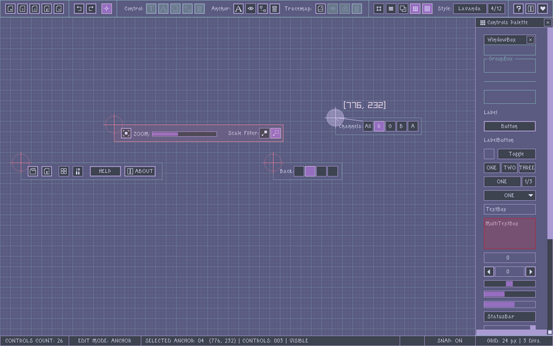553x346 pixels.
Task: Pick the TextBox control from palette
Action: click(x=510, y=209)
